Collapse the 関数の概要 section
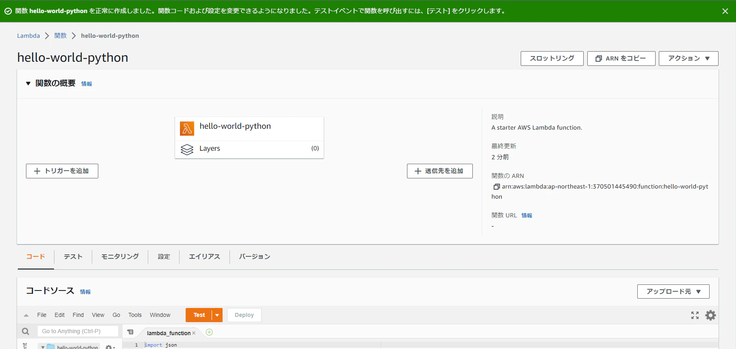The width and height of the screenshot is (736, 349). tap(28, 84)
